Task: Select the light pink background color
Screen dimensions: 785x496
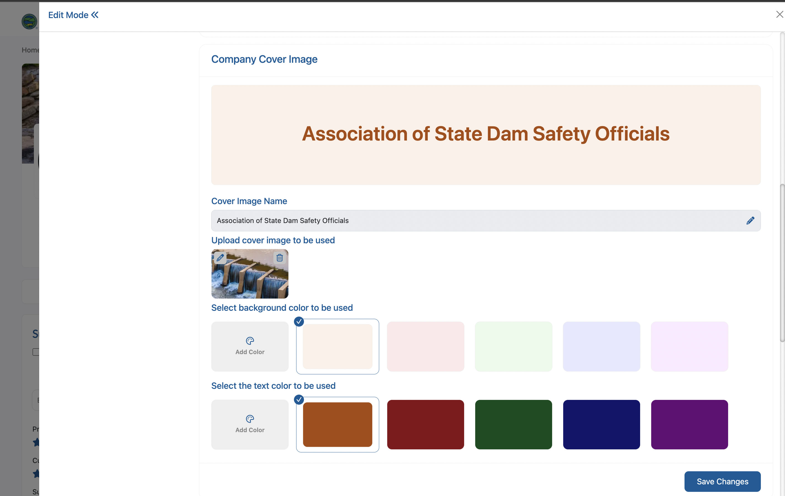Action: coord(426,346)
